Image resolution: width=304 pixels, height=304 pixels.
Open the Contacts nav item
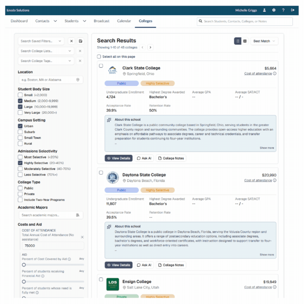pos(42,21)
